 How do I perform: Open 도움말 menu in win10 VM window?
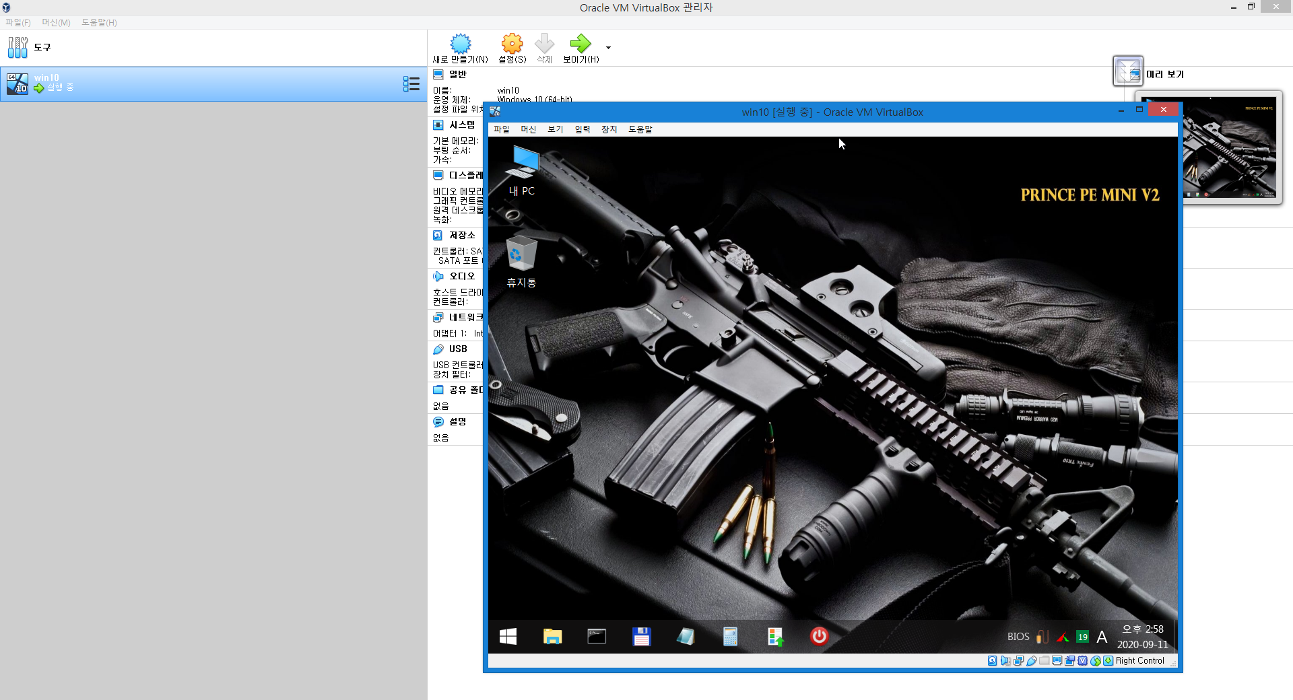coord(640,129)
